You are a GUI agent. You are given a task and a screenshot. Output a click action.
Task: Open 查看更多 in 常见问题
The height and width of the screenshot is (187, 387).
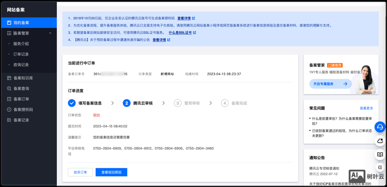[x=366, y=108]
